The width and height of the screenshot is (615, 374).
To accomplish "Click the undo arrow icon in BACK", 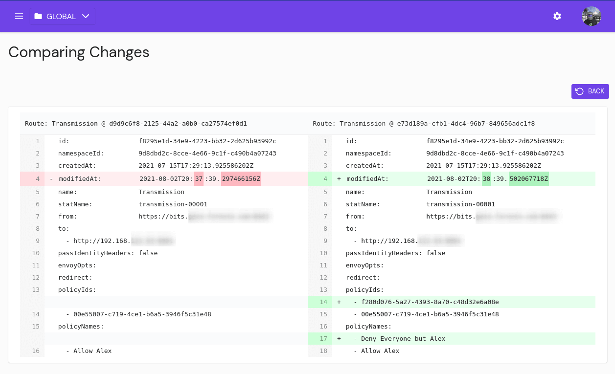I will point(580,91).
